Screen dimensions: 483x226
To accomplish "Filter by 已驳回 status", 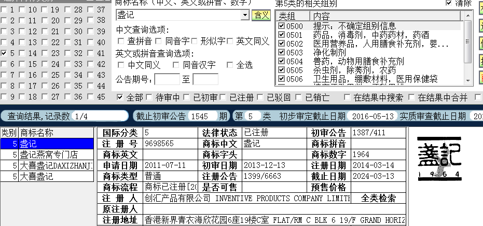I will [260, 97].
